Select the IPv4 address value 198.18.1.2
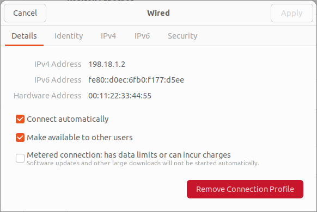The image size is (317, 212). pyautogui.click(x=107, y=64)
